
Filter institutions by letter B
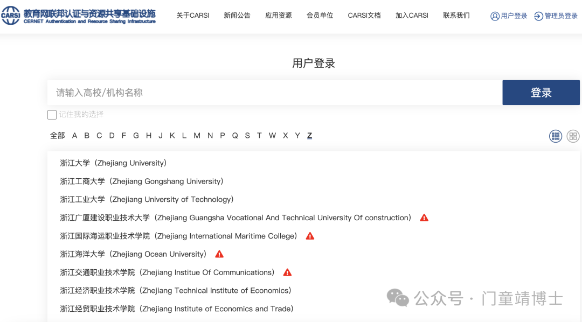tap(87, 135)
